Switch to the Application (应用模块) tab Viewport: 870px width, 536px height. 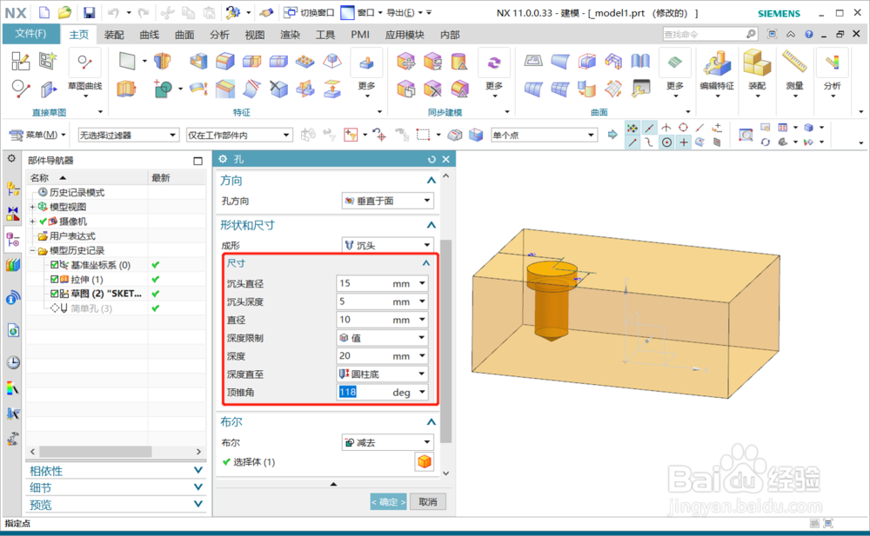[405, 35]
